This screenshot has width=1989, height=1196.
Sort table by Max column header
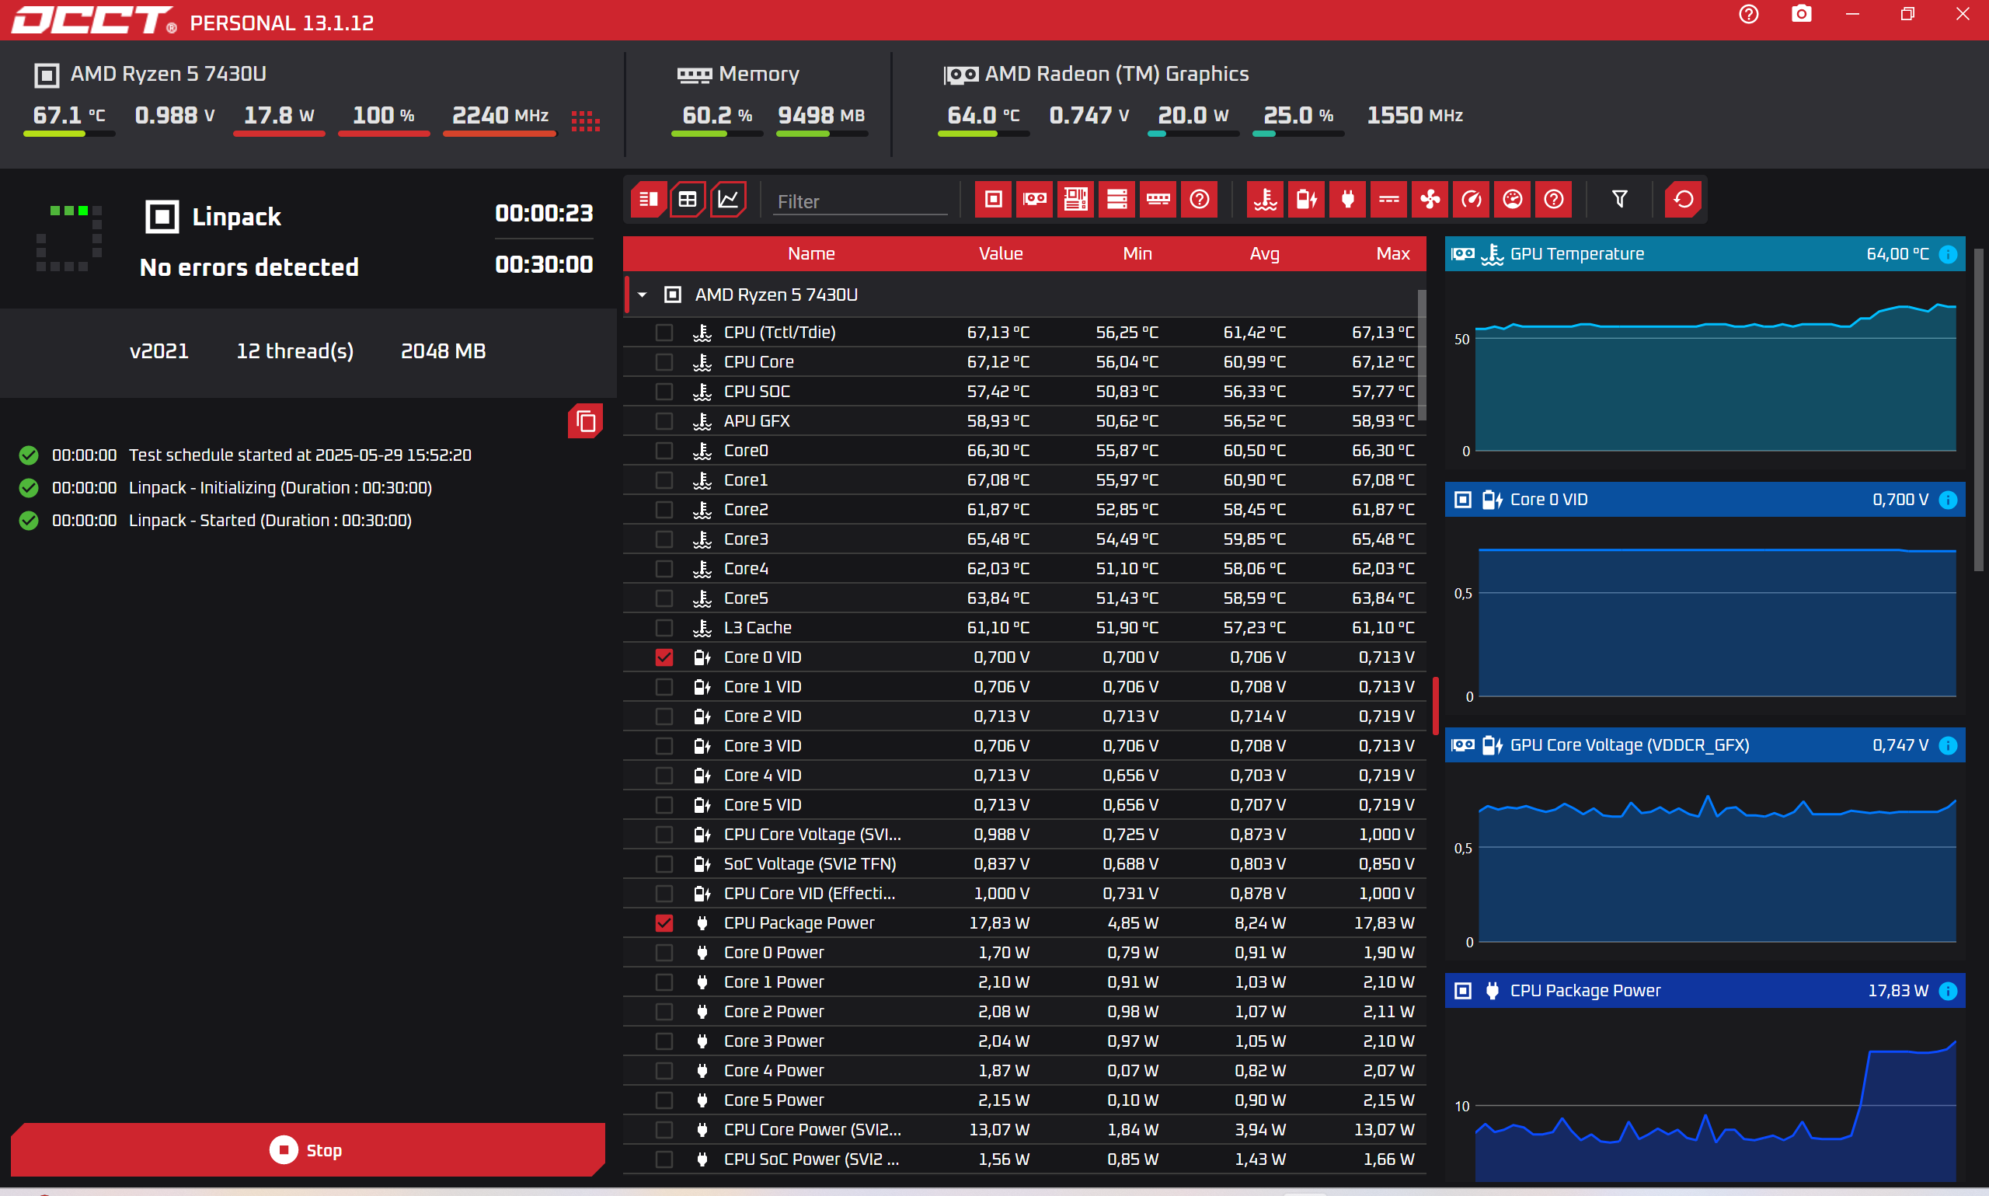pos(1393,254)
